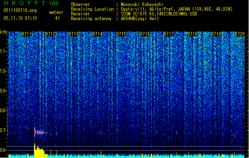Click the bright red meteor echo after 0711
This screenshot has width=249, height=158.
(x=39, y=132)
